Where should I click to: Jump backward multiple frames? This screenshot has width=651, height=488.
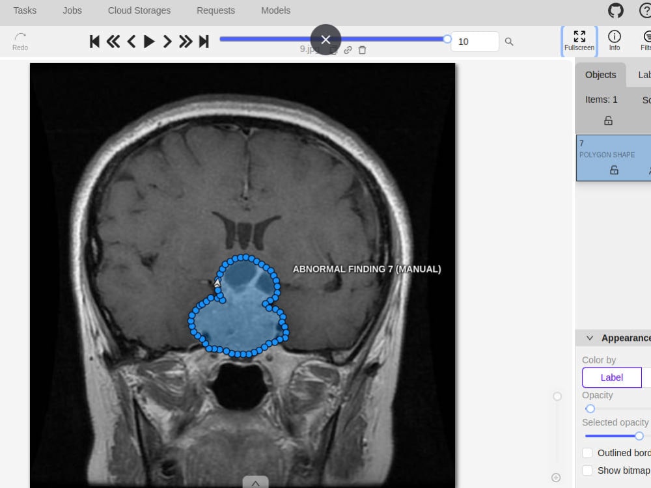click(x=113, y=42)
